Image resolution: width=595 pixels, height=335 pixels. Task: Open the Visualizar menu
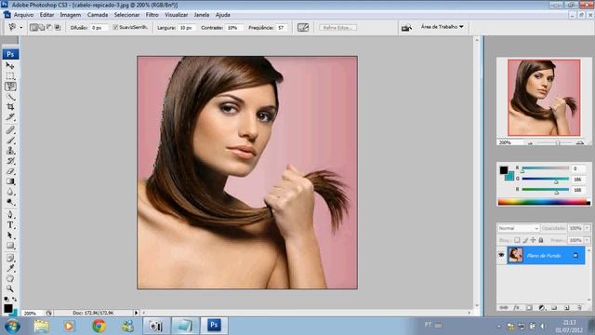click(x=176, y=15)
